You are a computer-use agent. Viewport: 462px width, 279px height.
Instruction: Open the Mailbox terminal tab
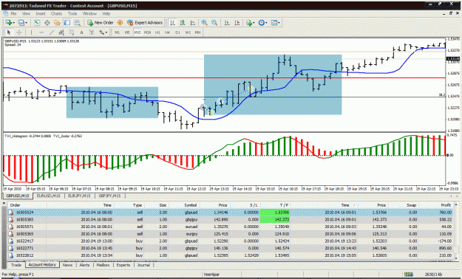[x=103, y=265]
